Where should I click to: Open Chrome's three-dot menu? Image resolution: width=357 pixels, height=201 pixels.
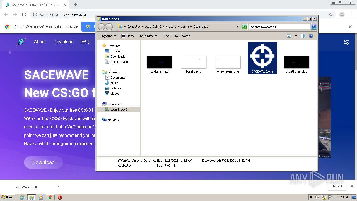coord(351,15)
